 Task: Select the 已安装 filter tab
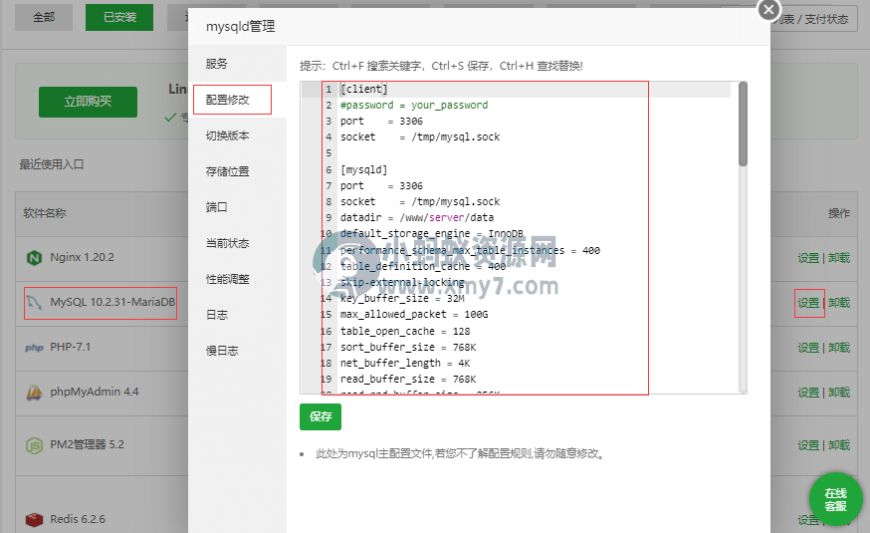pos(119,17)
